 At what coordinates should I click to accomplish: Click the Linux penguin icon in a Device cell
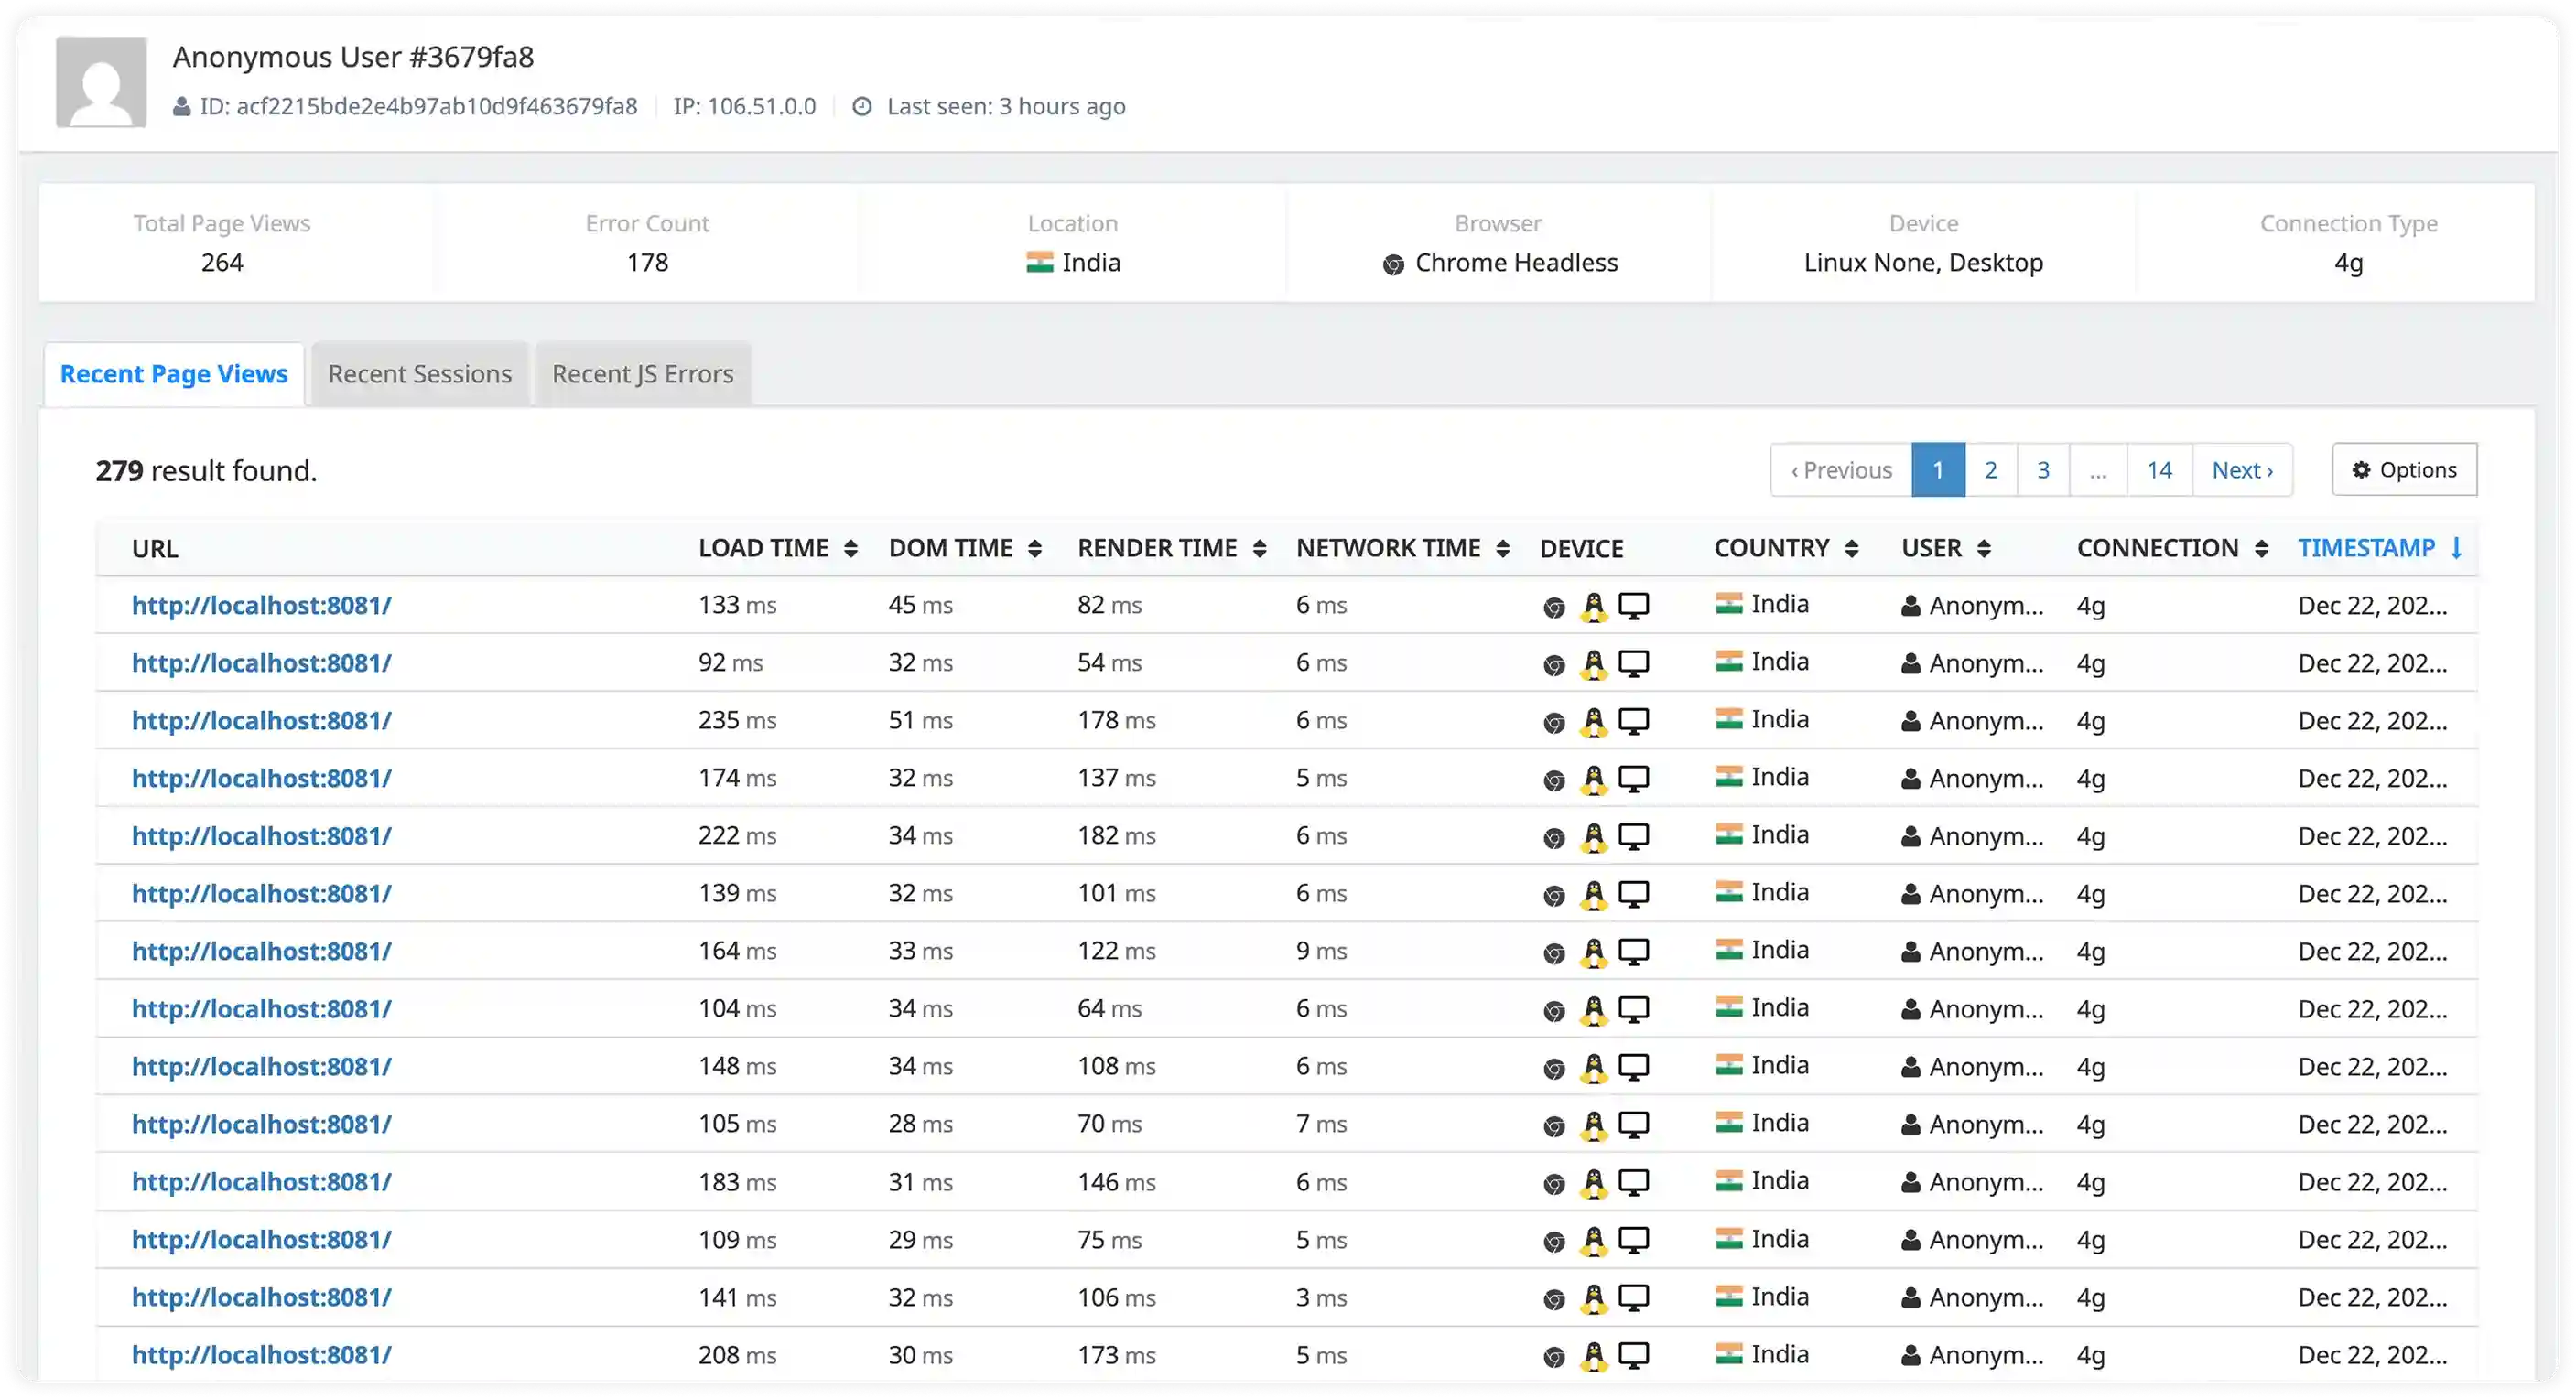1593,605
